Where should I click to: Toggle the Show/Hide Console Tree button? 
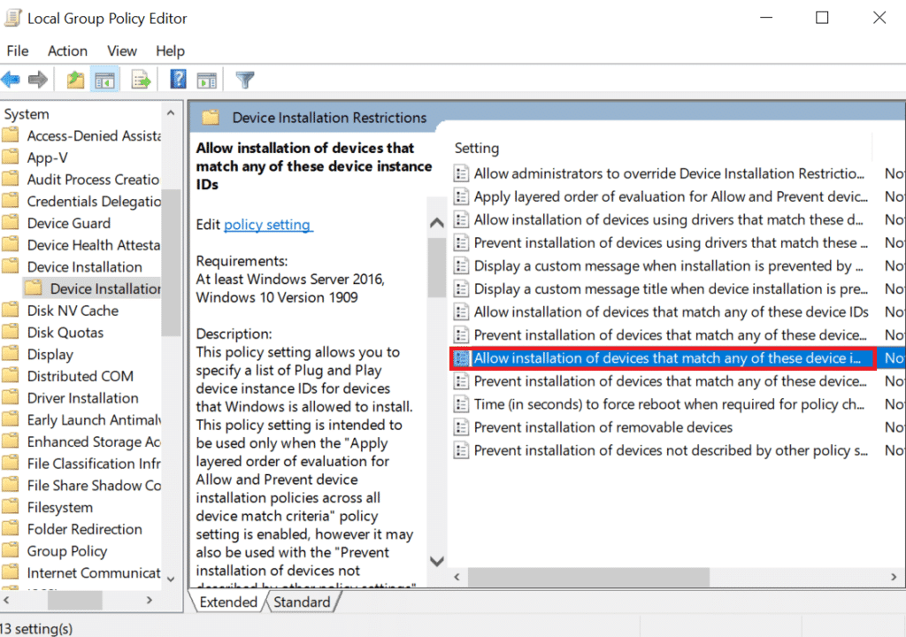tap(104, 79)
